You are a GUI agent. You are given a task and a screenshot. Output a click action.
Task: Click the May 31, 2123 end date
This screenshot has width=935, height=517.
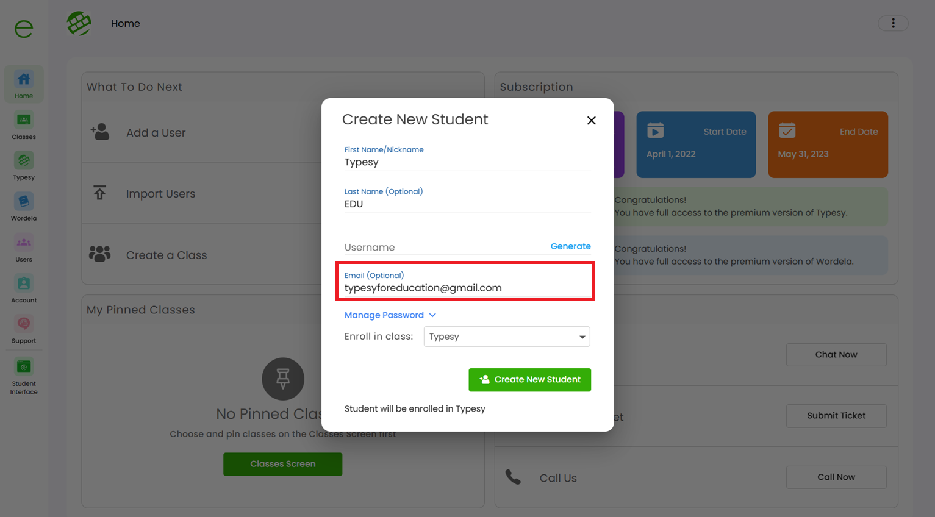[x=803, y=154]
